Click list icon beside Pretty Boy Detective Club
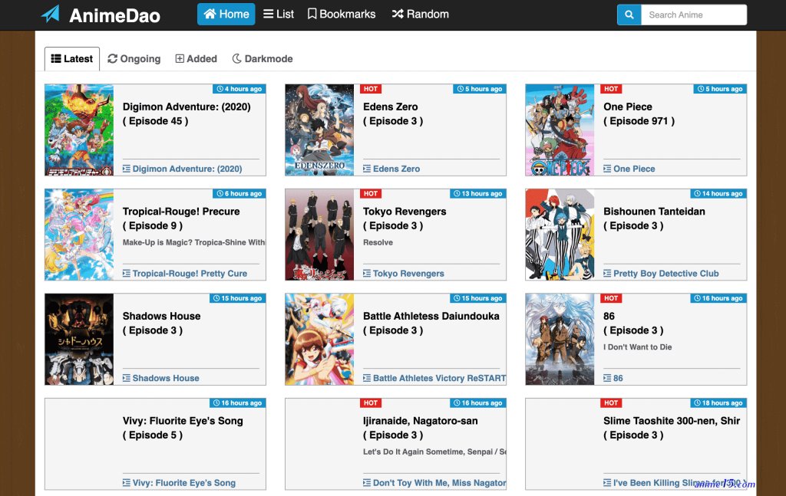 pos(607,273)
